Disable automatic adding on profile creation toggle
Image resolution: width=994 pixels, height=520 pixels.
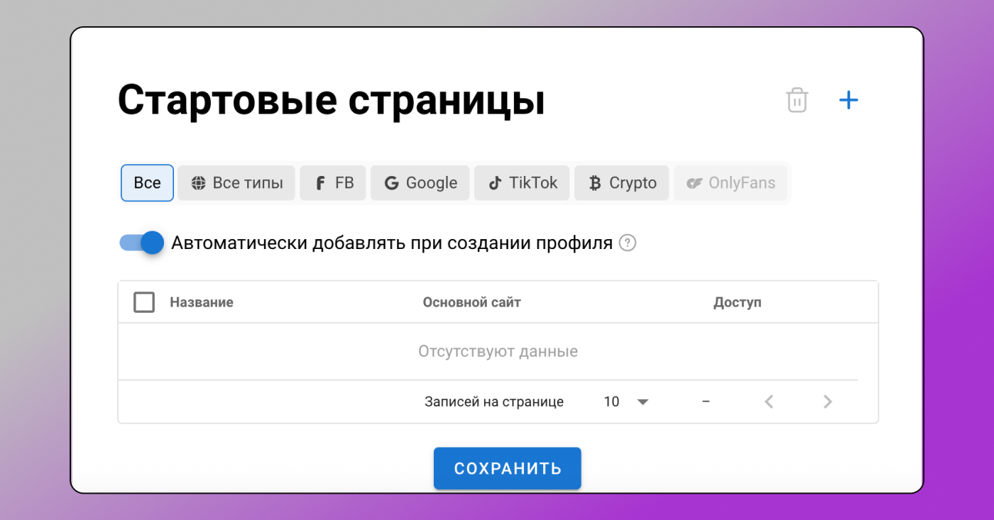coord(141,243)
